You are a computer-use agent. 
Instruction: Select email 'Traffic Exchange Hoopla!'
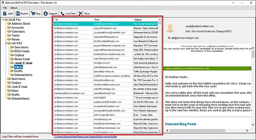pos(106,72)
